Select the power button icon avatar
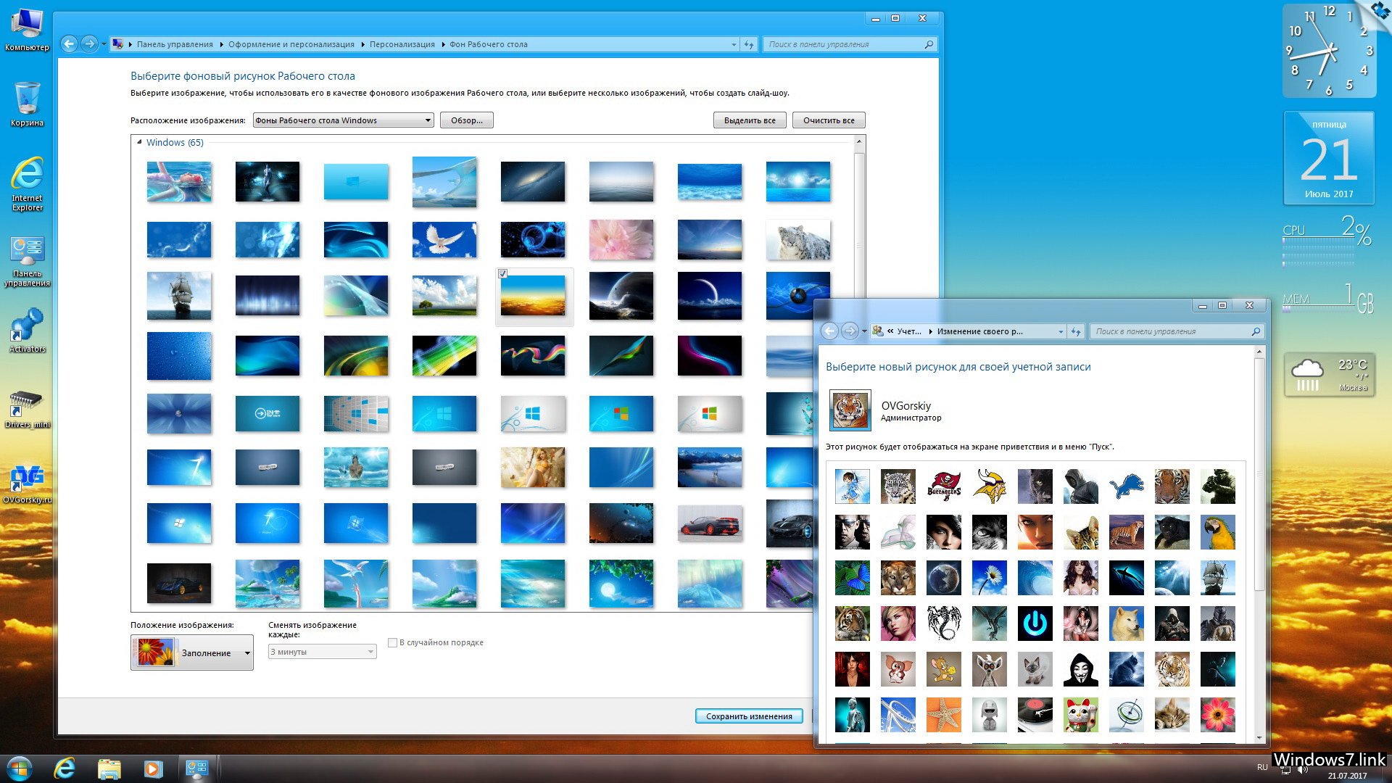1392x783 pixels. [x=1035, y=623]
